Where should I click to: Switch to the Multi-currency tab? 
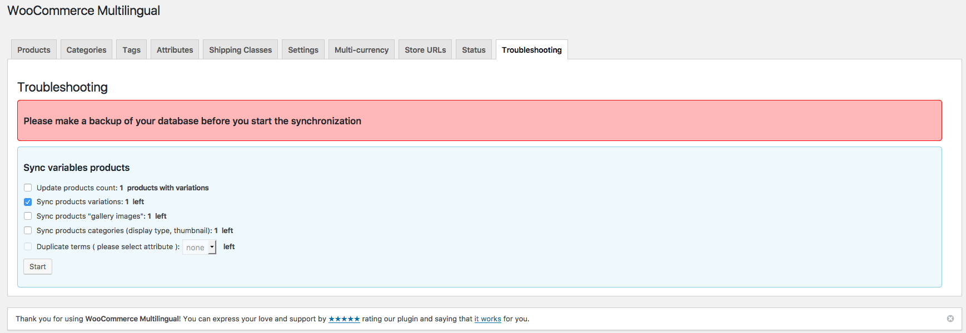point(361,49)
